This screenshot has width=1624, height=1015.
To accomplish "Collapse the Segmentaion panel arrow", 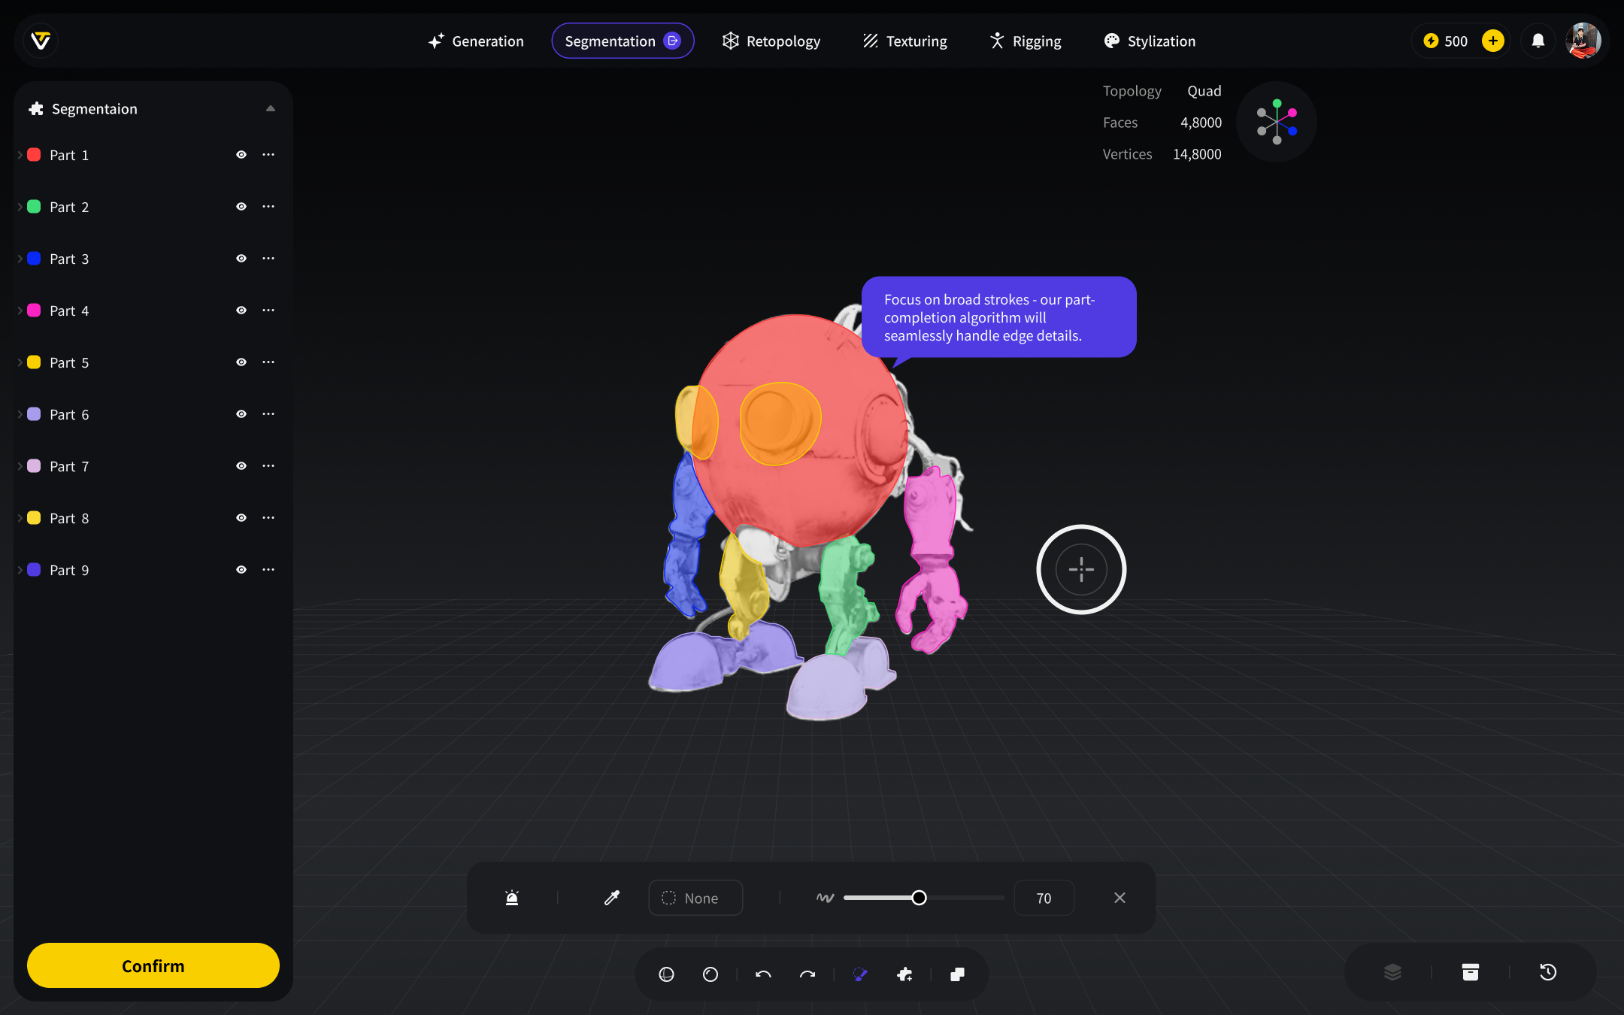I will 271,108.
